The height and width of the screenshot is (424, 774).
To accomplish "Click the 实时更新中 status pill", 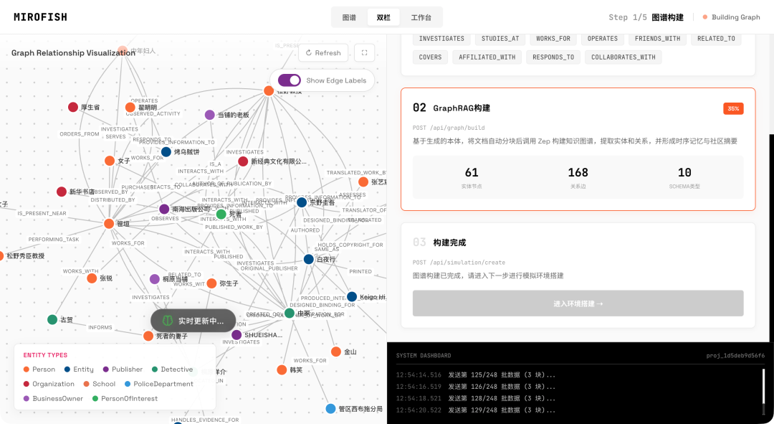I will point(193,321).
